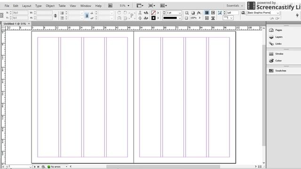Open the Rotation Angle dropdown
The width and height of the screenshot is (301, 169).
pos(112,13)
